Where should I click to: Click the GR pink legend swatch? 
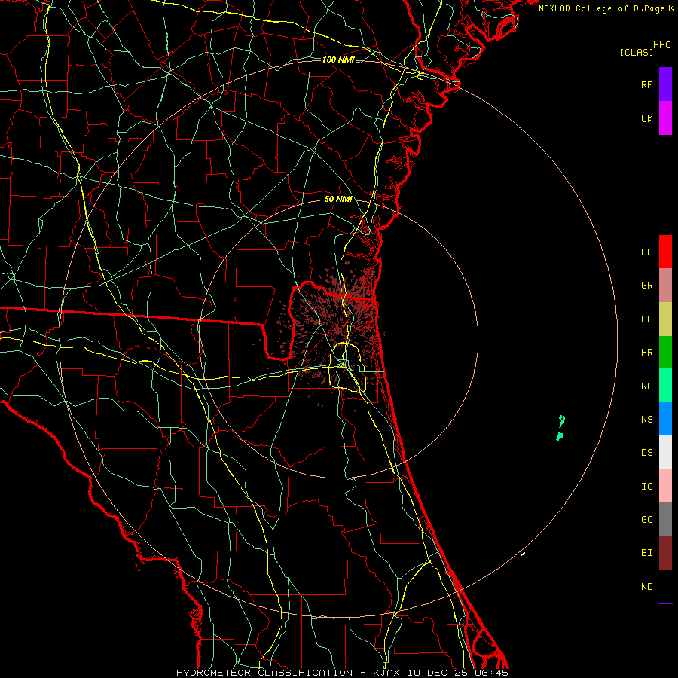(665, 286)
